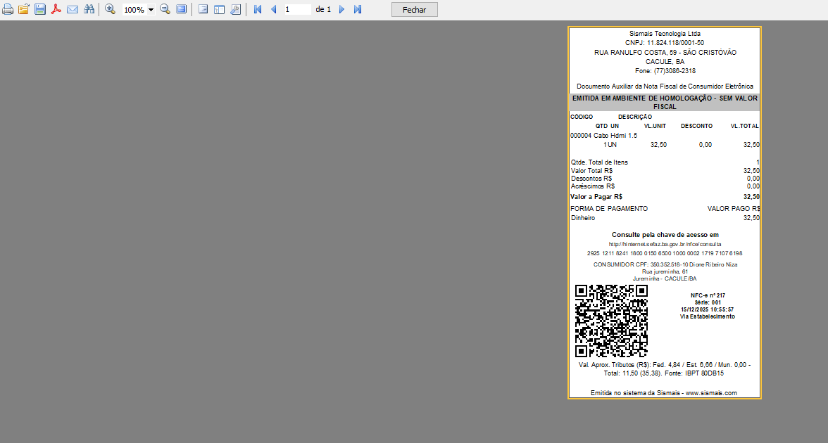The width and height of the screenshot is (828, 443).
Task: Zoom out with the magnifier minus icon
Action: (165, 10)
